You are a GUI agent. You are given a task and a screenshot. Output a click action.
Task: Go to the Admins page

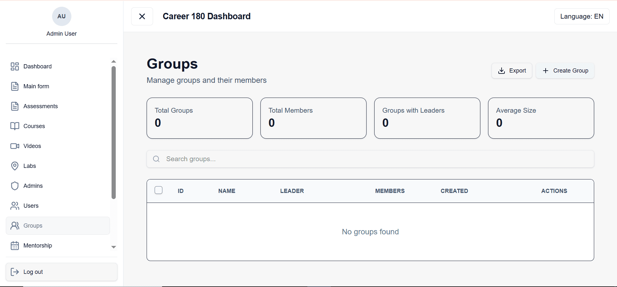coord(58,186)
